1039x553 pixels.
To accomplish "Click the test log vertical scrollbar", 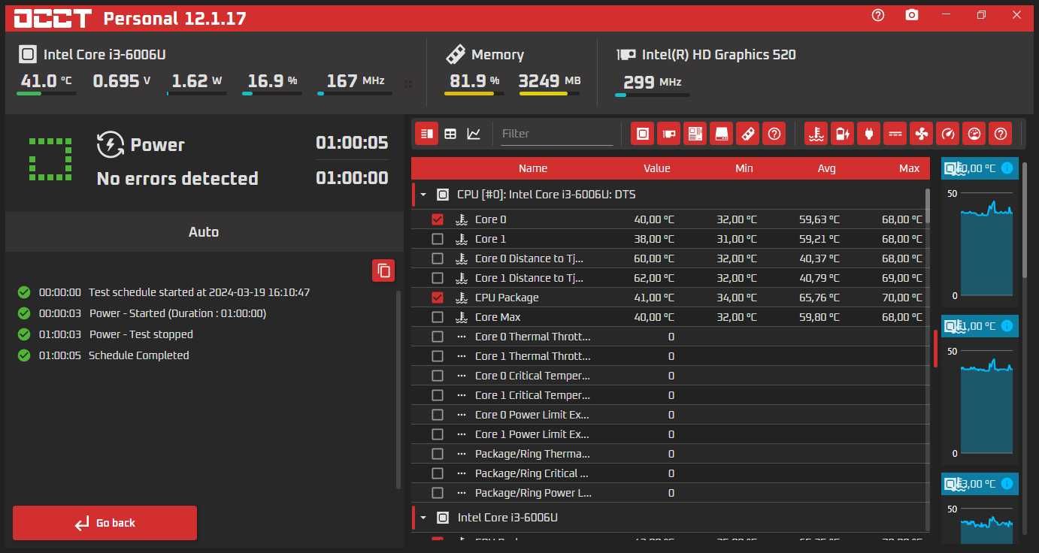I will click(x=398, y=389).
